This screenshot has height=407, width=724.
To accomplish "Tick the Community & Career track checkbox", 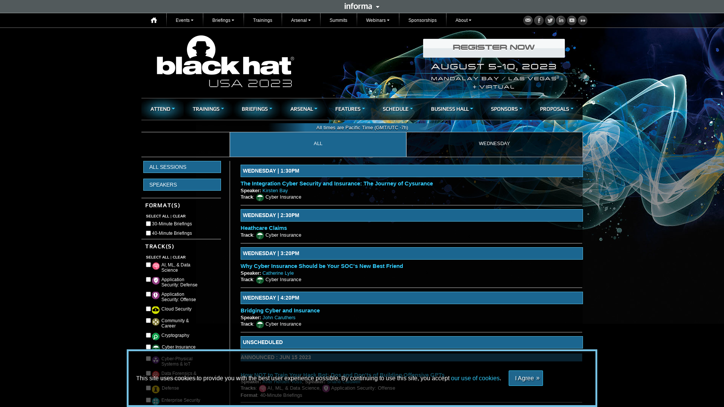I will pyautogui.click(x=148, y=321).
